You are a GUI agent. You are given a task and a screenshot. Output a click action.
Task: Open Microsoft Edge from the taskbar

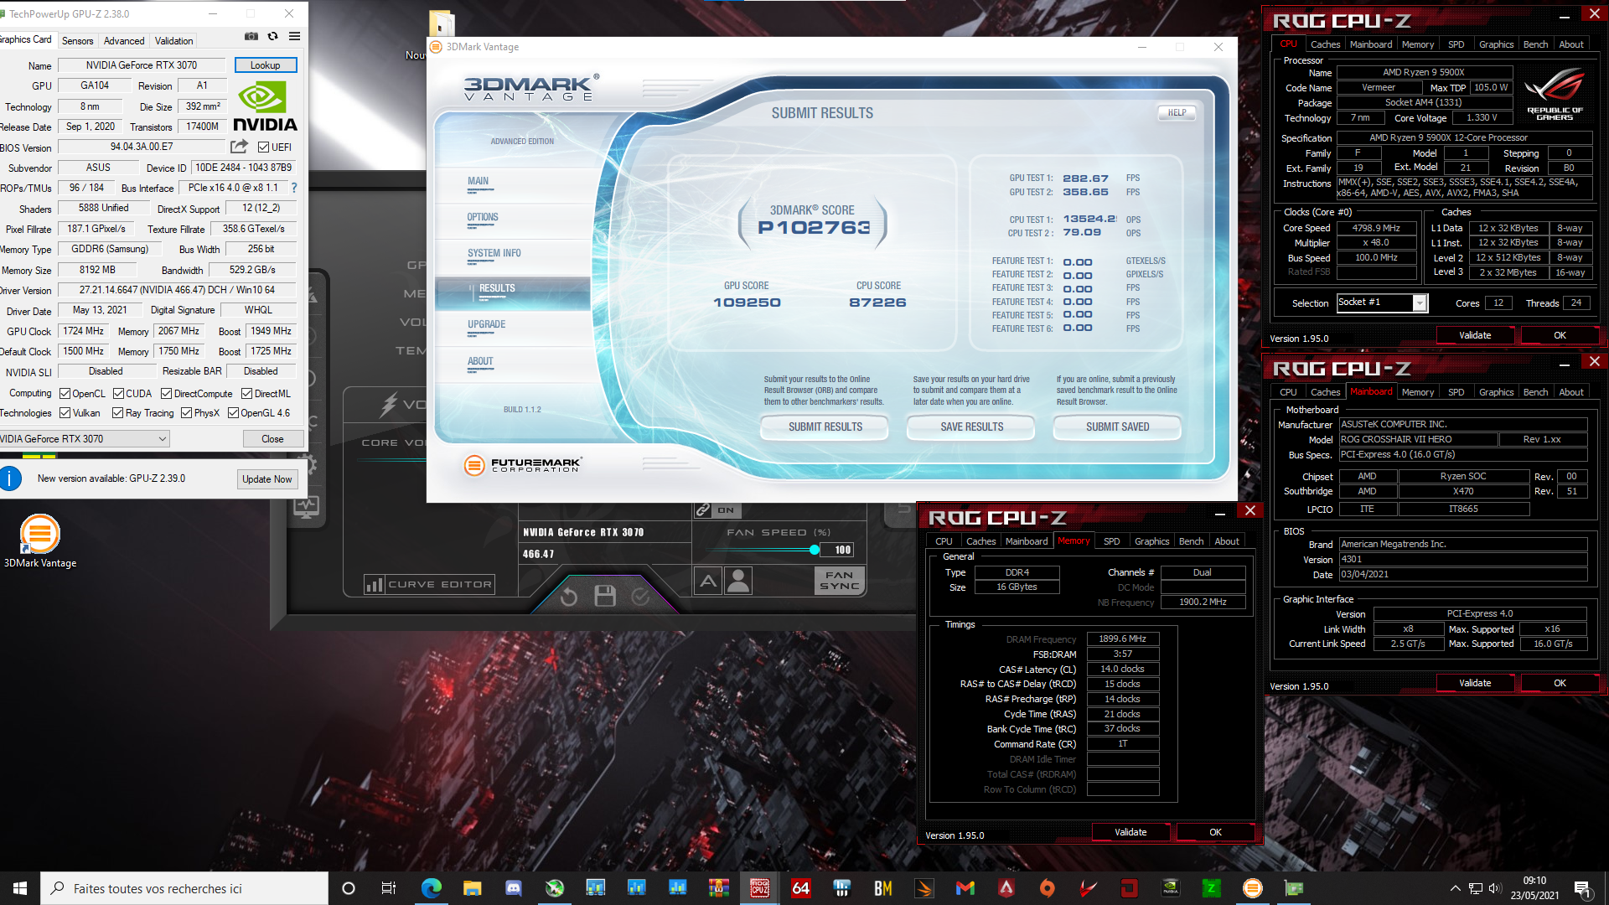tap(431, 888)
